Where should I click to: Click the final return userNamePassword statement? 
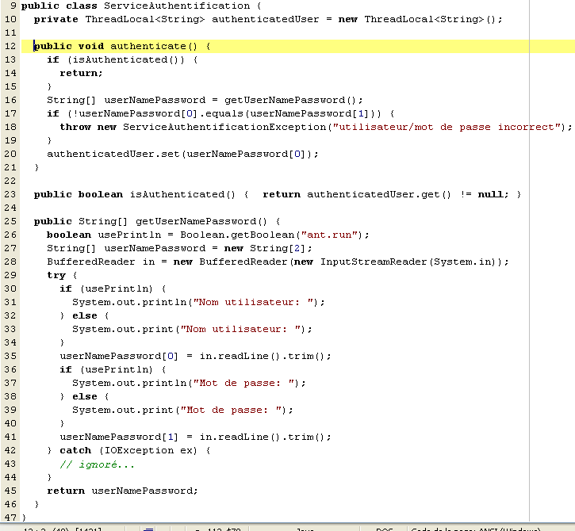[122, 491]
